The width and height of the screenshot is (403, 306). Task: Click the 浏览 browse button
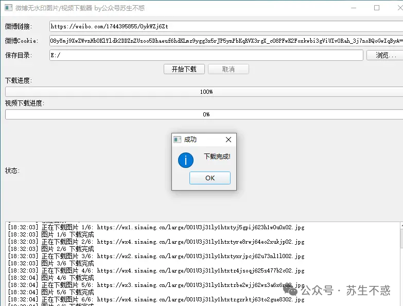pos(385,55)
